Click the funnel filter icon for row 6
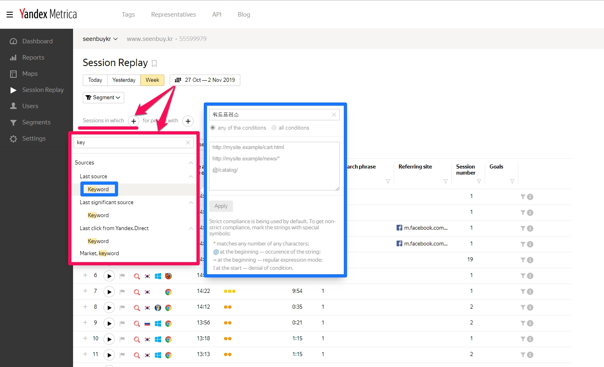This screenshot has width=604, height=367. [x=523, y=276]
